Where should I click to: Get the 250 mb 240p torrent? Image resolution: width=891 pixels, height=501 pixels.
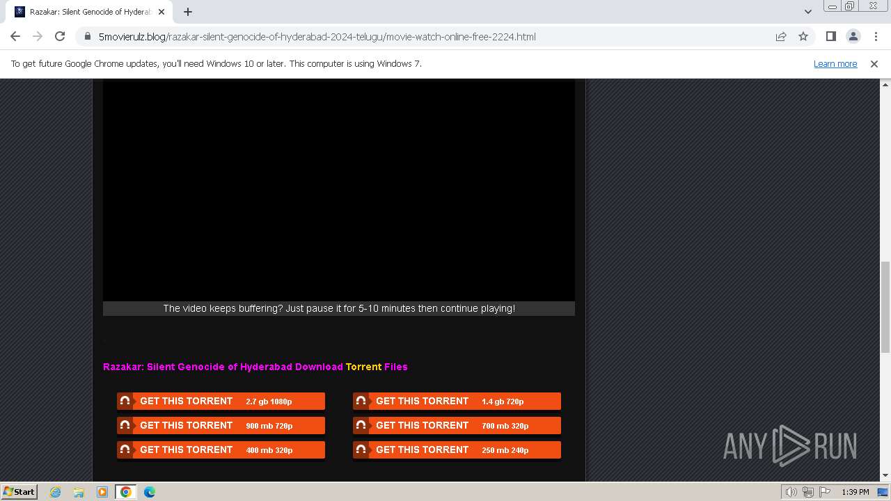pyautogui.click(x=457, y=450)
